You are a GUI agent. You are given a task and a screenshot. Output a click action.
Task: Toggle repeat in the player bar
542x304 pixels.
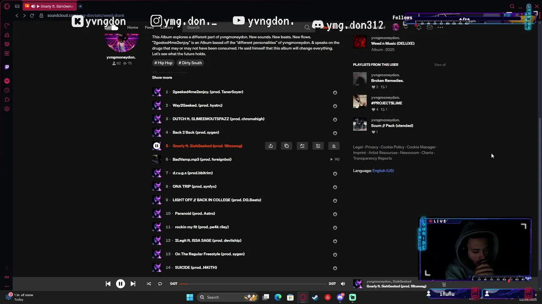[x=160, y=284]
